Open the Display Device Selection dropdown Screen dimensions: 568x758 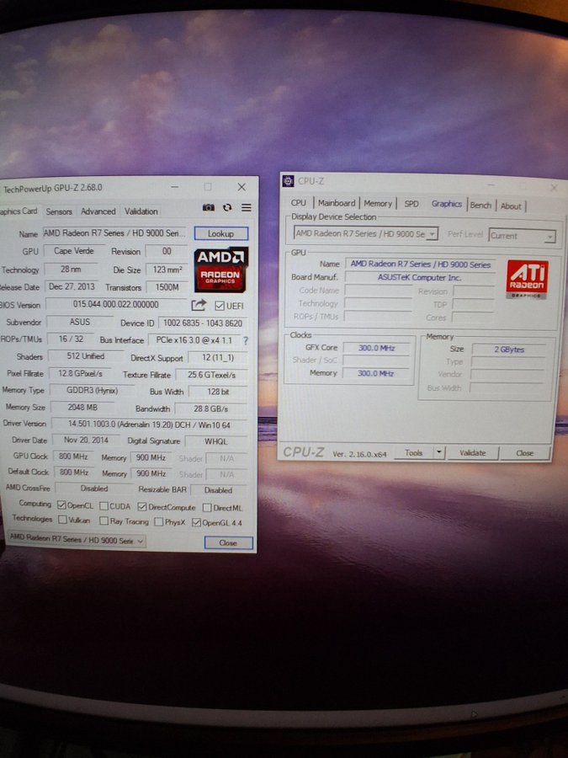365,233
